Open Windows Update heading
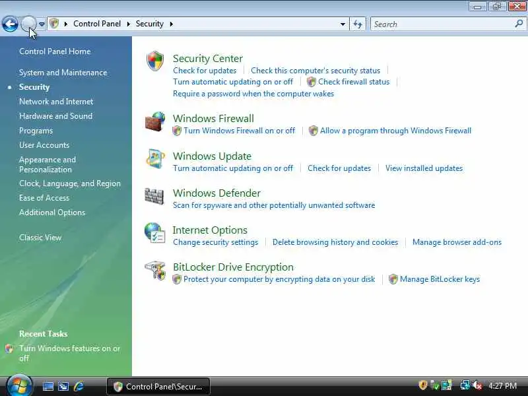 tap(212, 156)
